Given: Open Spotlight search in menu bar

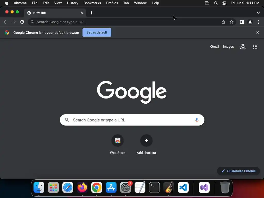Looking at the screenshot, I should pos(216,3).
